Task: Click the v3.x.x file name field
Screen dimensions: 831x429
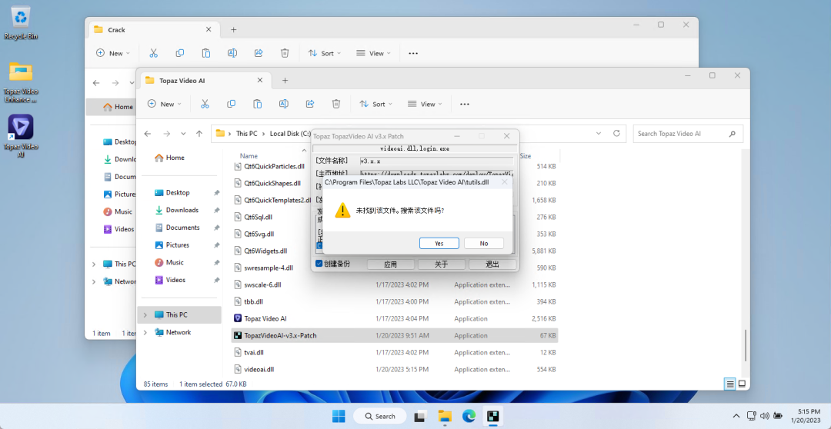Action: (x=436, y=161)
